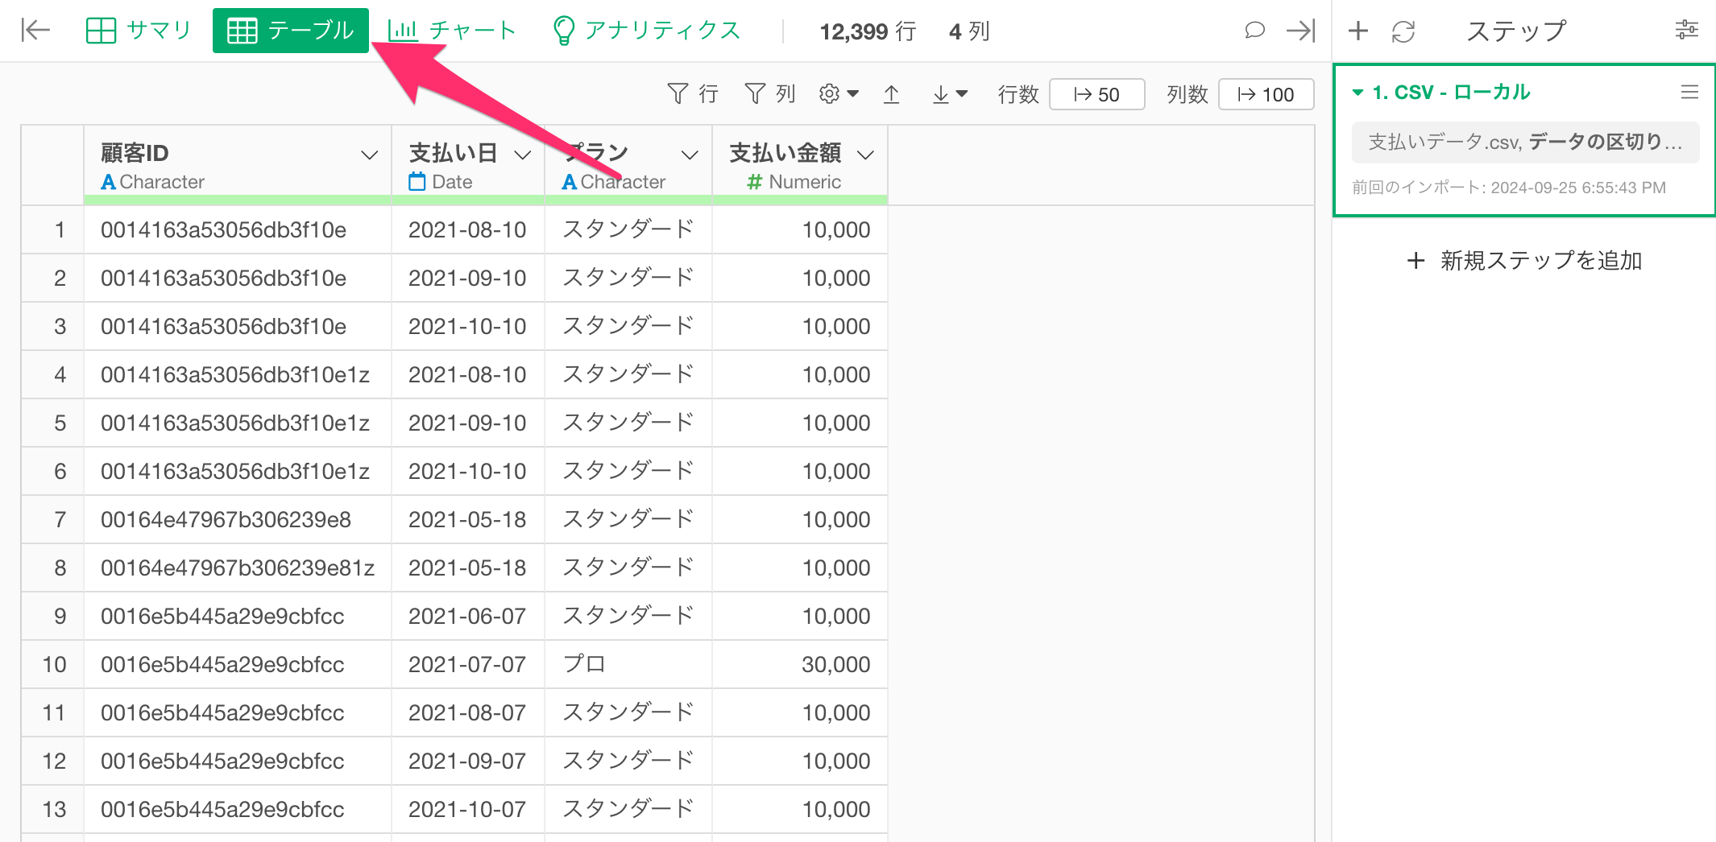Image resolution: width=1716 pixels, height=842 pixels.
Task: Add a step with the plus icon
Action: click(1358, 31)
